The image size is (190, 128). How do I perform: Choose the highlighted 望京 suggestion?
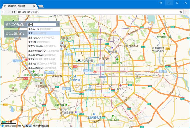(44, 33)
